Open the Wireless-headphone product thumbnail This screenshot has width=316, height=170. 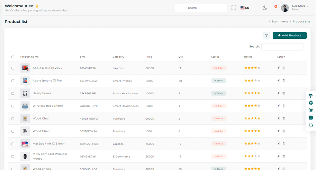point(25,106)
